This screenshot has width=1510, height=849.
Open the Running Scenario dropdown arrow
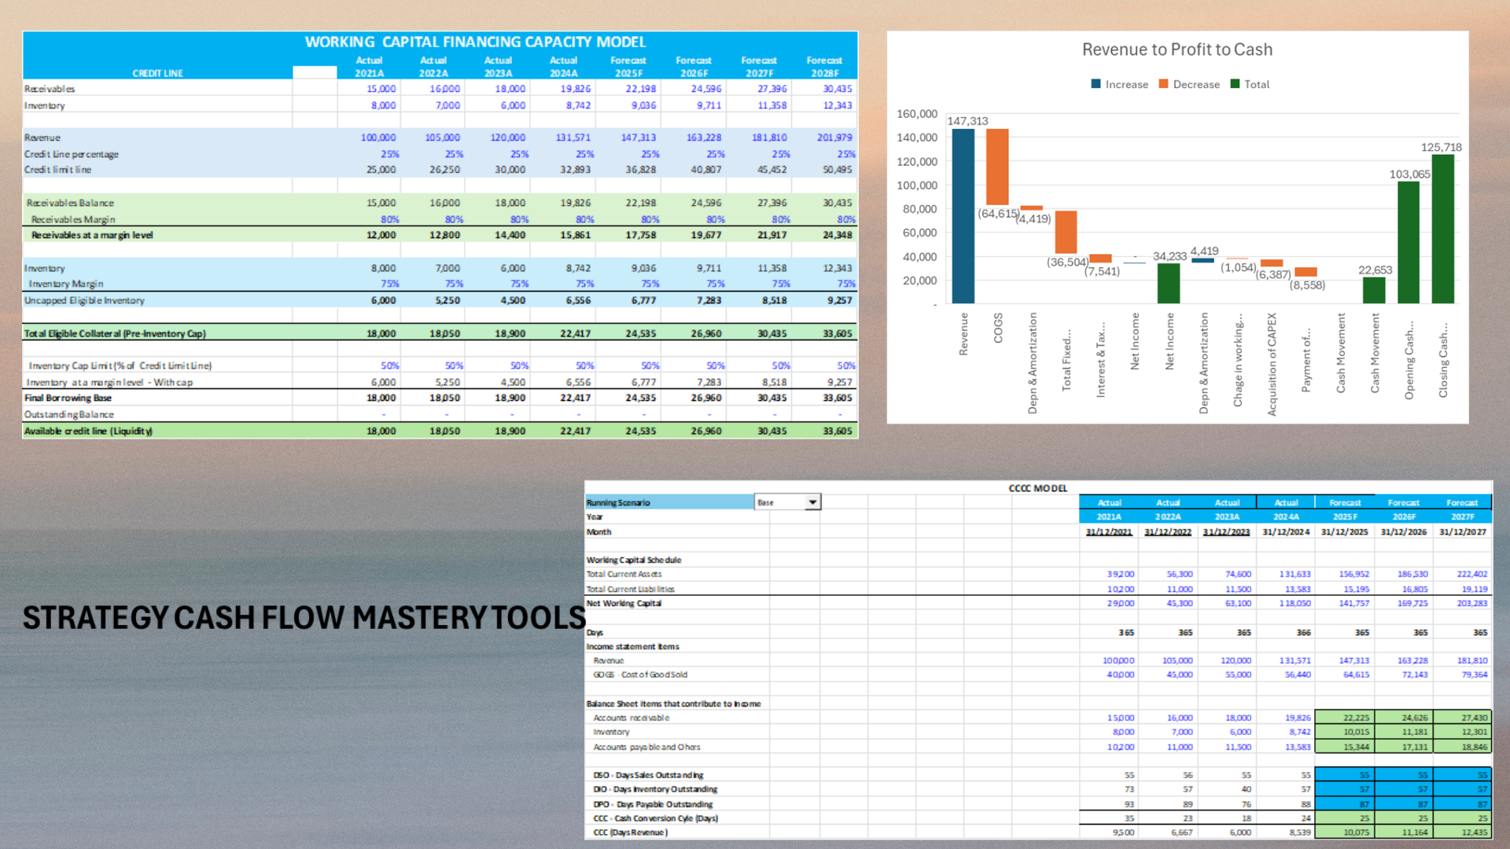point(812,502)
